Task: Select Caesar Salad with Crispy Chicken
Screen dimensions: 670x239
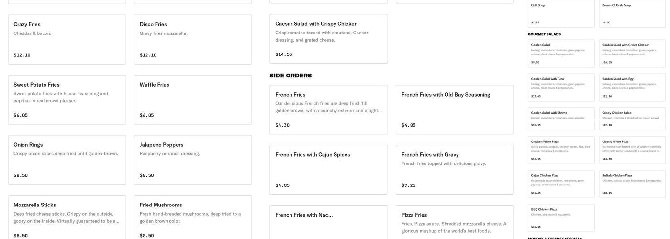Action: tap(329, 39)
